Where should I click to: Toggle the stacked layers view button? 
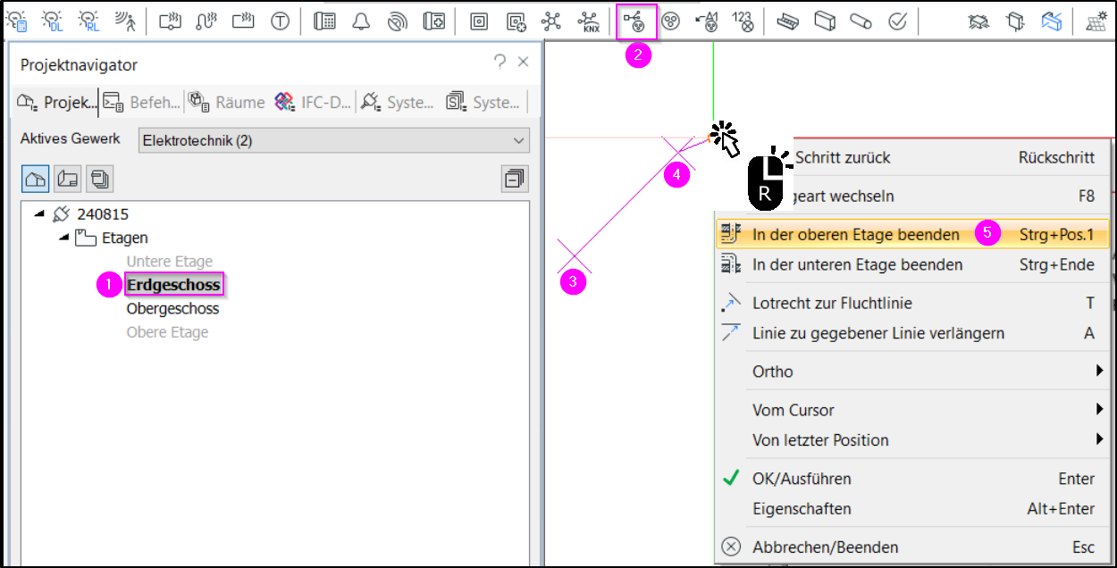coord(99,179)
